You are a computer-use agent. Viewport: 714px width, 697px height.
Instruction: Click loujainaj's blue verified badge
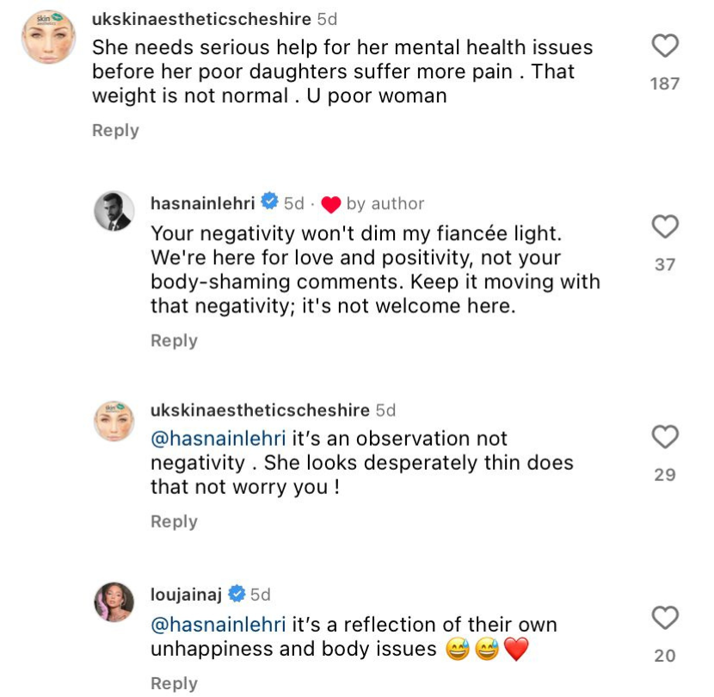click(x=237, y=594)
